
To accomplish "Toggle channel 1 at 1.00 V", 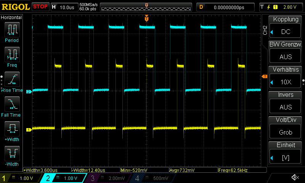I will (21, 178).
